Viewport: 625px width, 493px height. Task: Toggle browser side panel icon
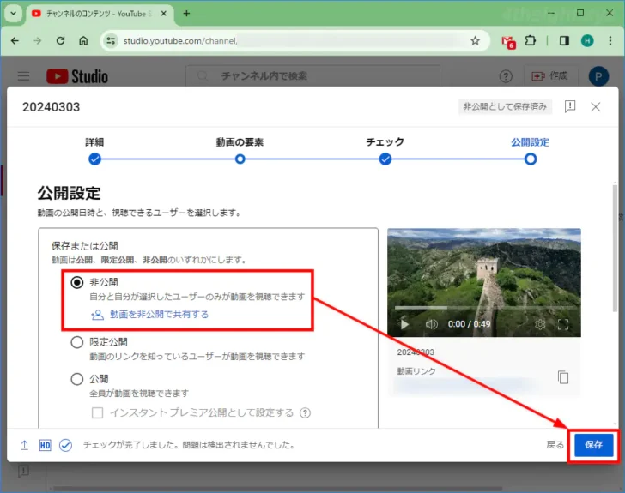click(564, 40)
